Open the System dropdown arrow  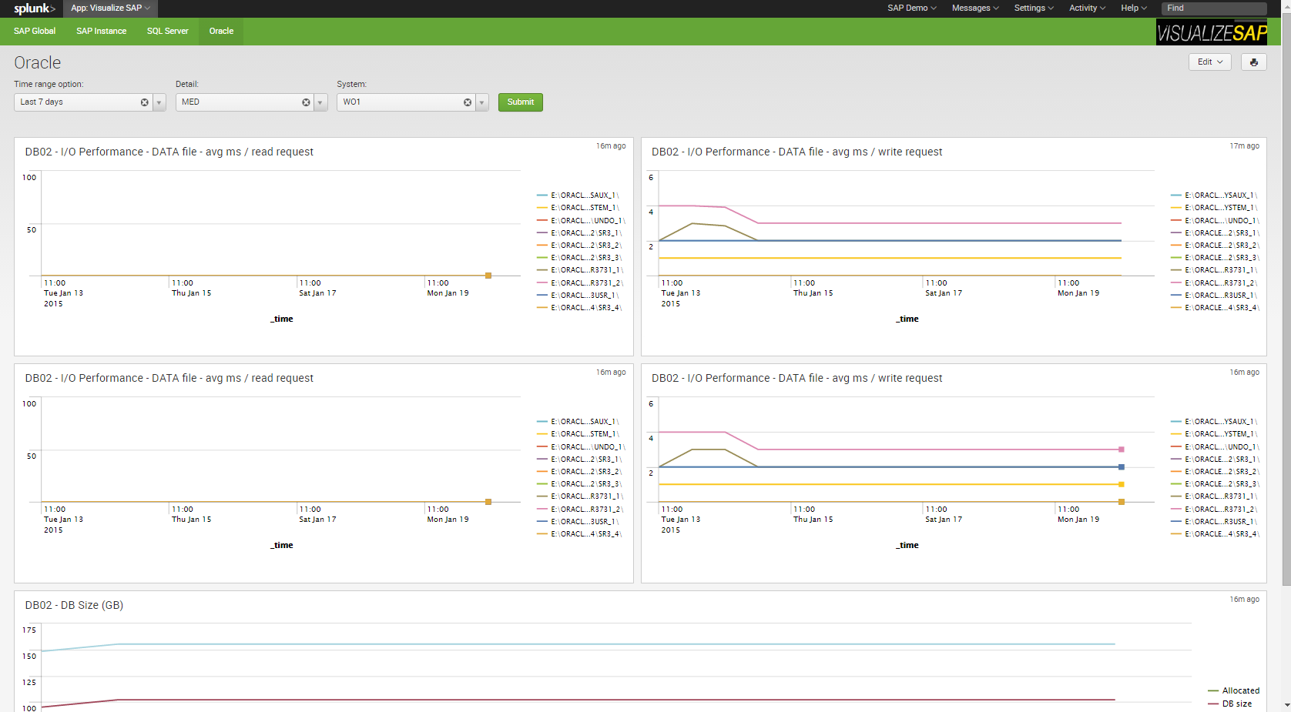(482, 102)
